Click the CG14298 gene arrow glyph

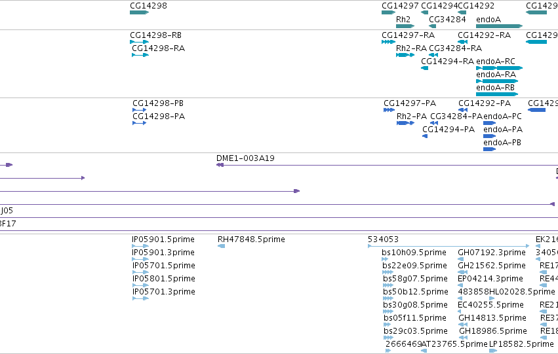(139, 12)
